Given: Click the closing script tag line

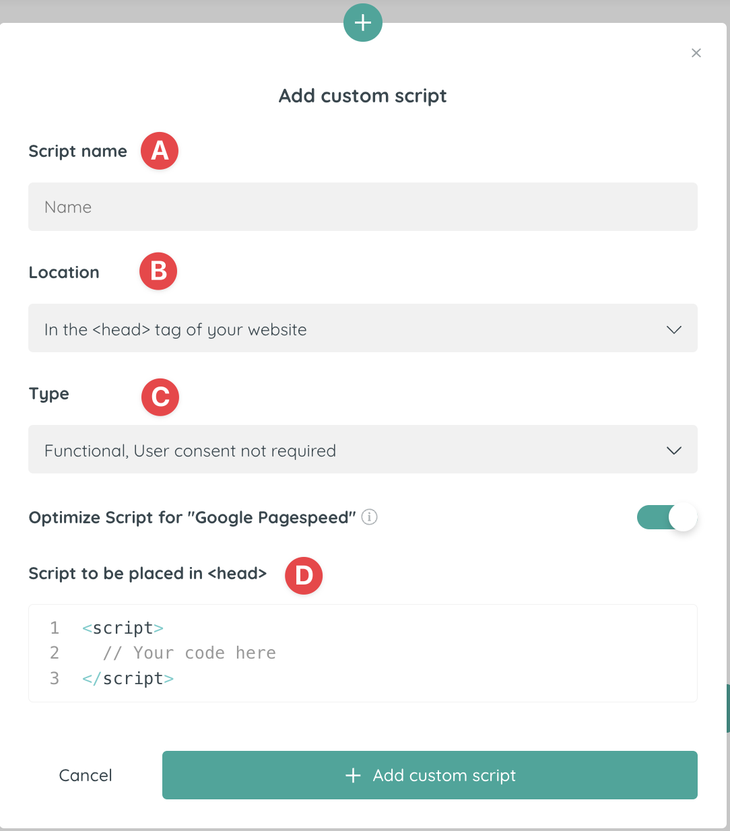Looking at the screenshot, I should pyautogui.click(x=129, y=678).
